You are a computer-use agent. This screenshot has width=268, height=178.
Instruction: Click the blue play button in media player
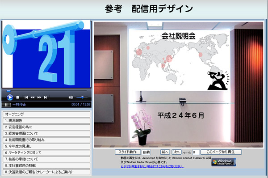coord(10,97)
